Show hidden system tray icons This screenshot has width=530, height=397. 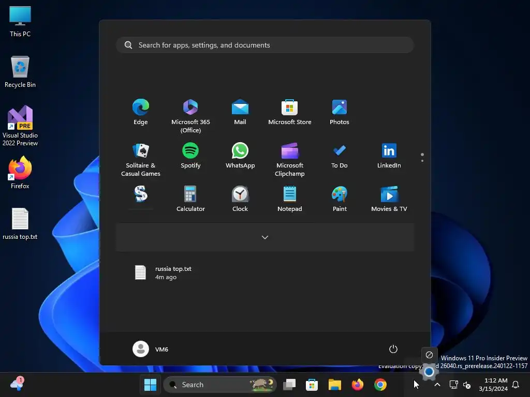pos(437,385)
